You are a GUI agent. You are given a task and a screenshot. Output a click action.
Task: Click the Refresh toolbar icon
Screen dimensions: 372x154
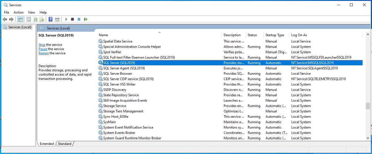pos(35,19)
